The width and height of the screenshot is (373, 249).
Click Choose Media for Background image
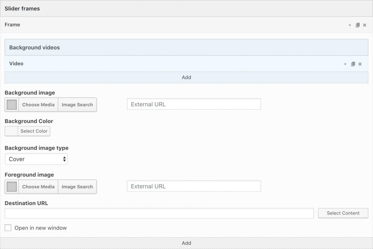(38, 105)
